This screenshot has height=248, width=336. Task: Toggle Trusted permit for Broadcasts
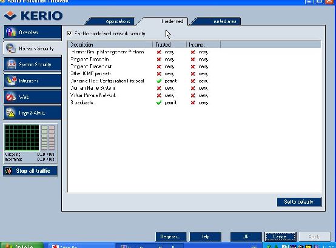coord(159,102)
